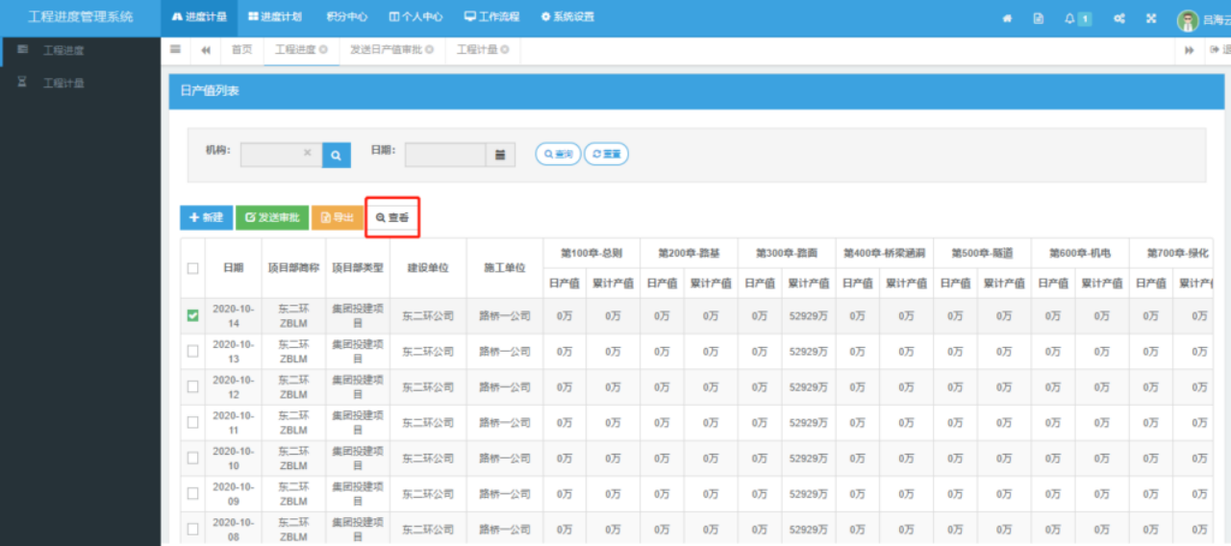1231x546 pixels.
Task: Click the 建设单位 column header
Action: coord(428,268)
